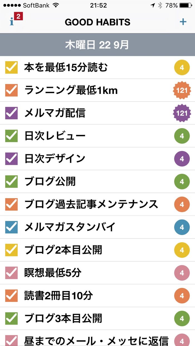Image resolution: width=195 pixels, height=346 pixels.
Task: Tap the pink 4 badge for 瞑想最低5分
Action: click(x=182, y=273)
